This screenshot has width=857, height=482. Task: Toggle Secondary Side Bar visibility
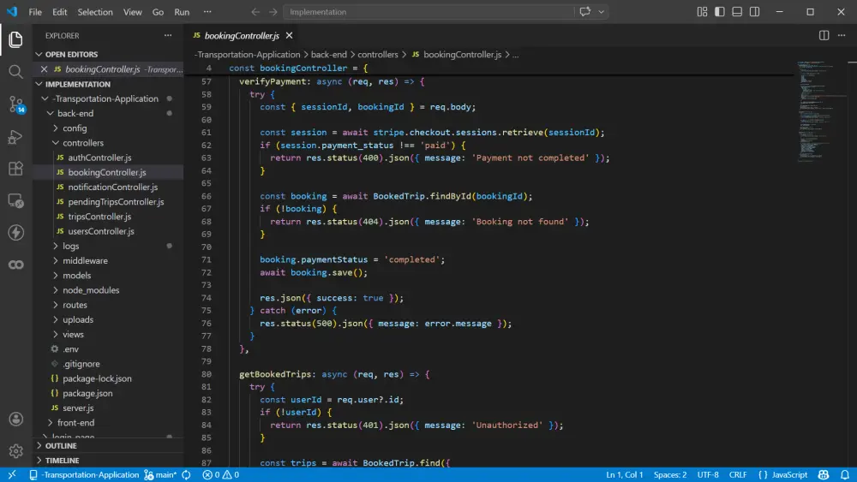pyautogui.click(x=755, y=11)
